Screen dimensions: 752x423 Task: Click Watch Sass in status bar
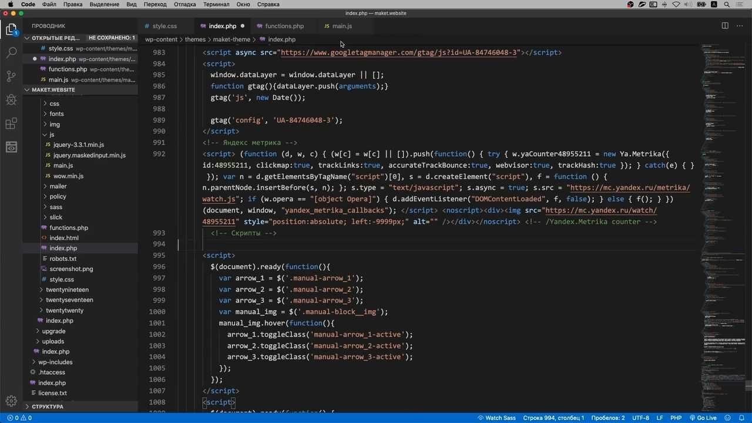pos(496,418)
